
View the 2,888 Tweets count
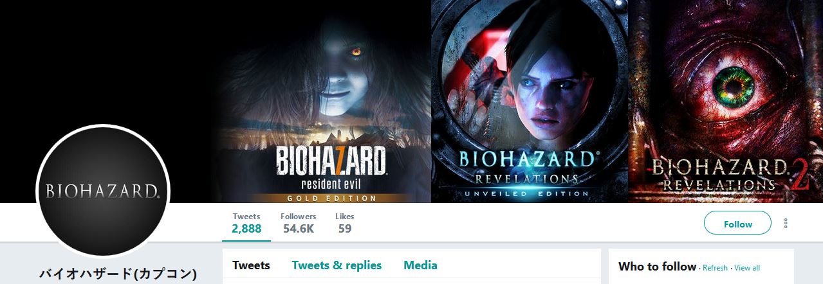pyautogui.click(x=246, y=222)
